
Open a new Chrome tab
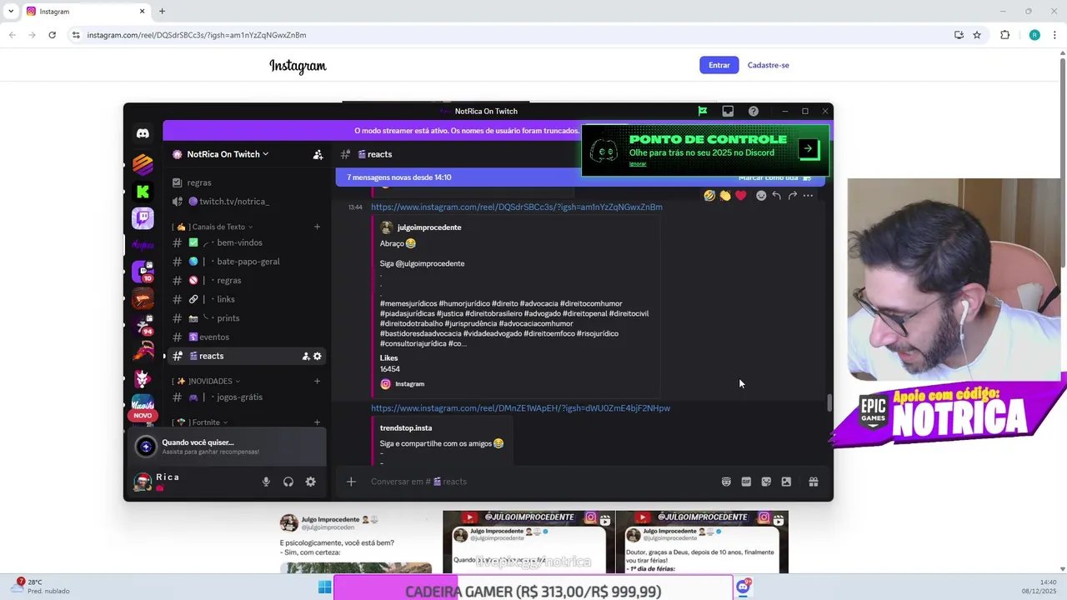click(x=162, y=12)
